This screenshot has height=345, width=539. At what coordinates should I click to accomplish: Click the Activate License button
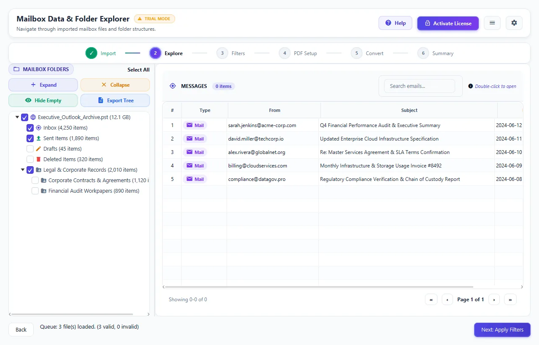pyautogui.click(x=448, y=23)
